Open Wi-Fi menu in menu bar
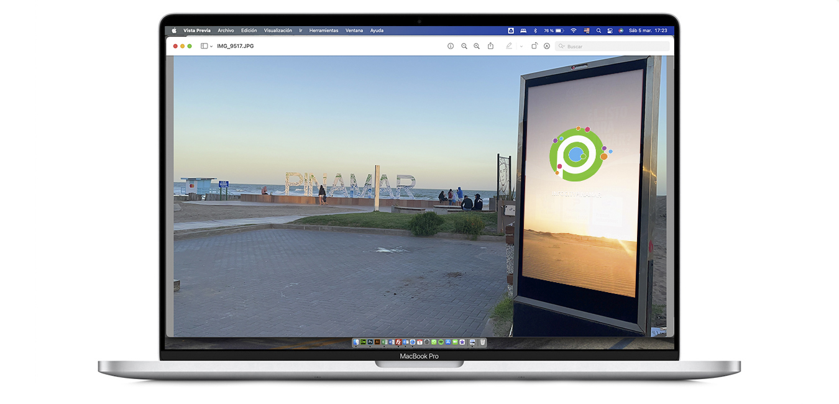 (574, 30)
